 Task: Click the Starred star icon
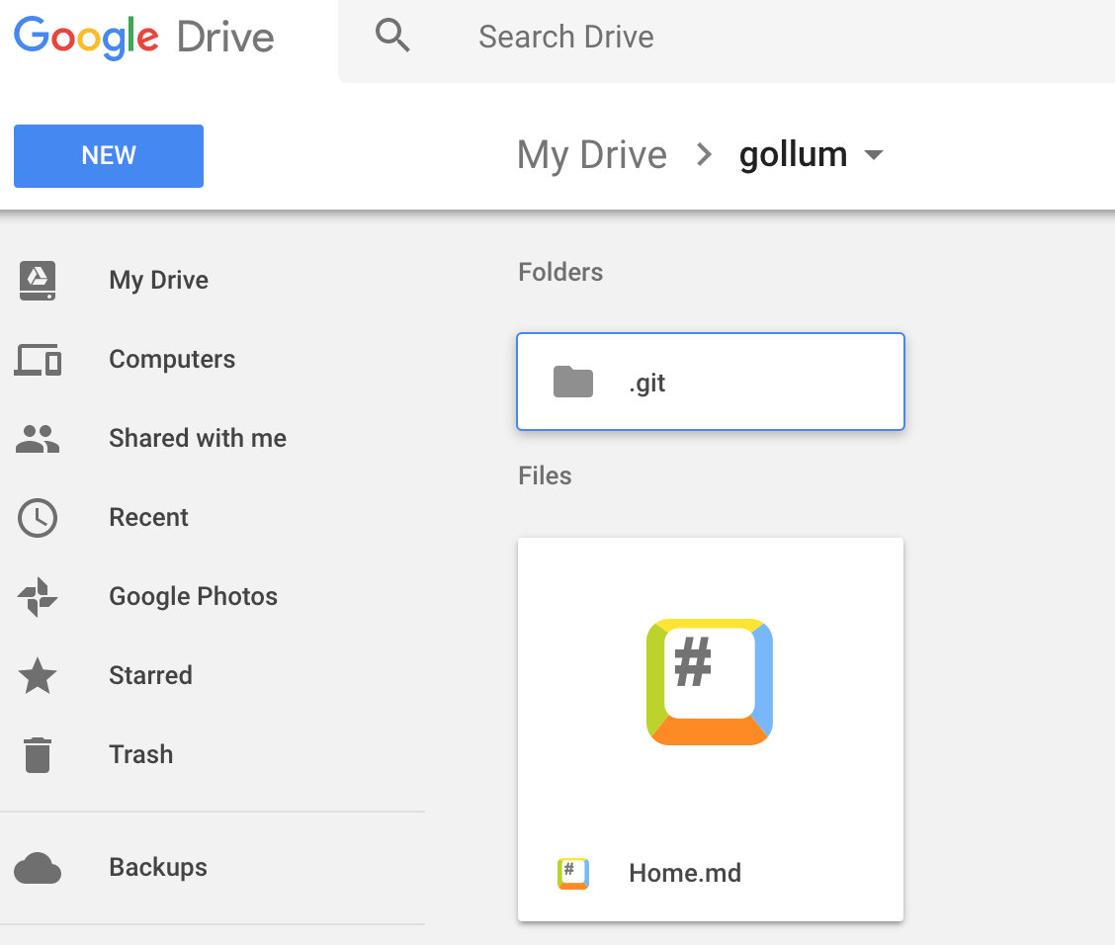[x=38, y=675]
